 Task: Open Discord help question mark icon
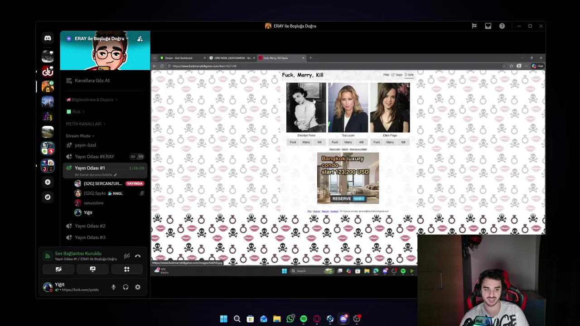click(x=502, y=26)
